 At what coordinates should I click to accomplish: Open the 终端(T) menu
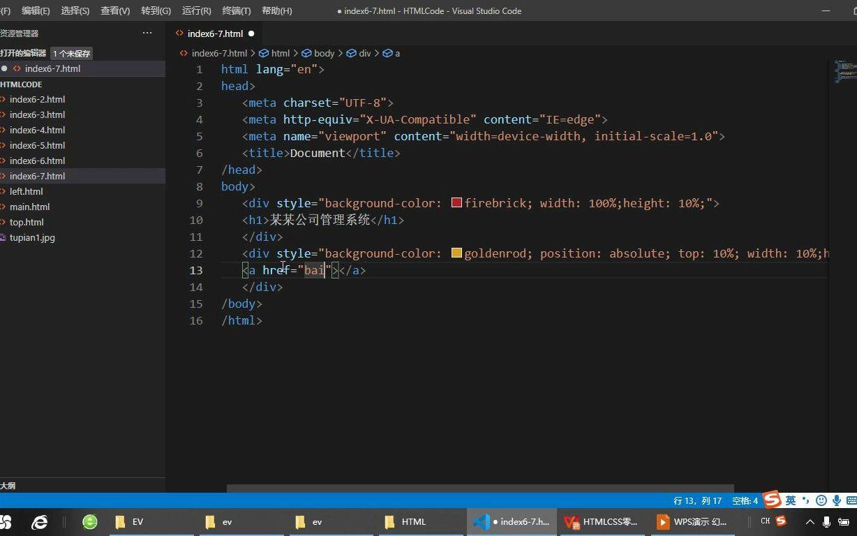237,10
